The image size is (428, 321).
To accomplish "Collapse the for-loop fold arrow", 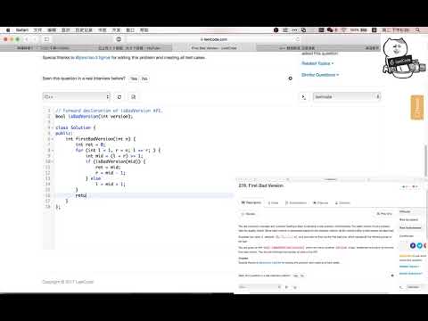I will pos(53,150).
